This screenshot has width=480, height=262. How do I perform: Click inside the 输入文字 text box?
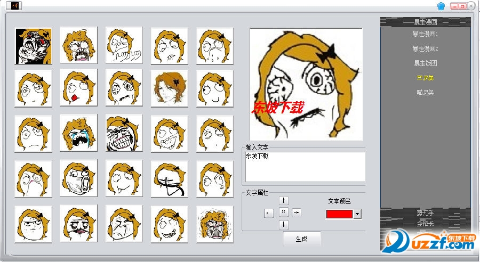click(x=305, y=167)
